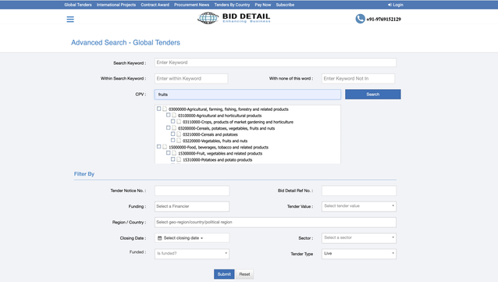This screenshot has width=498, height=282.
Task: Click the calendar icon in Closing Date
Action: 160,238
